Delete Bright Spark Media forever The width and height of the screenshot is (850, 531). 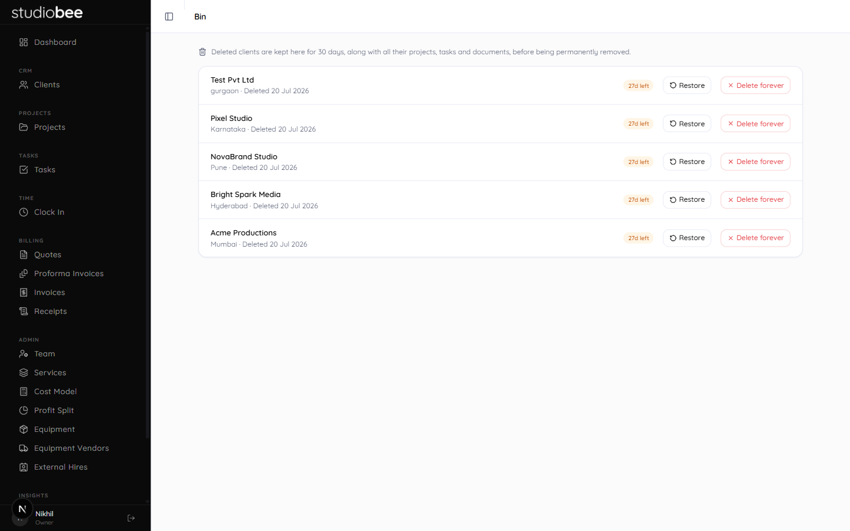tap(756, 200)
